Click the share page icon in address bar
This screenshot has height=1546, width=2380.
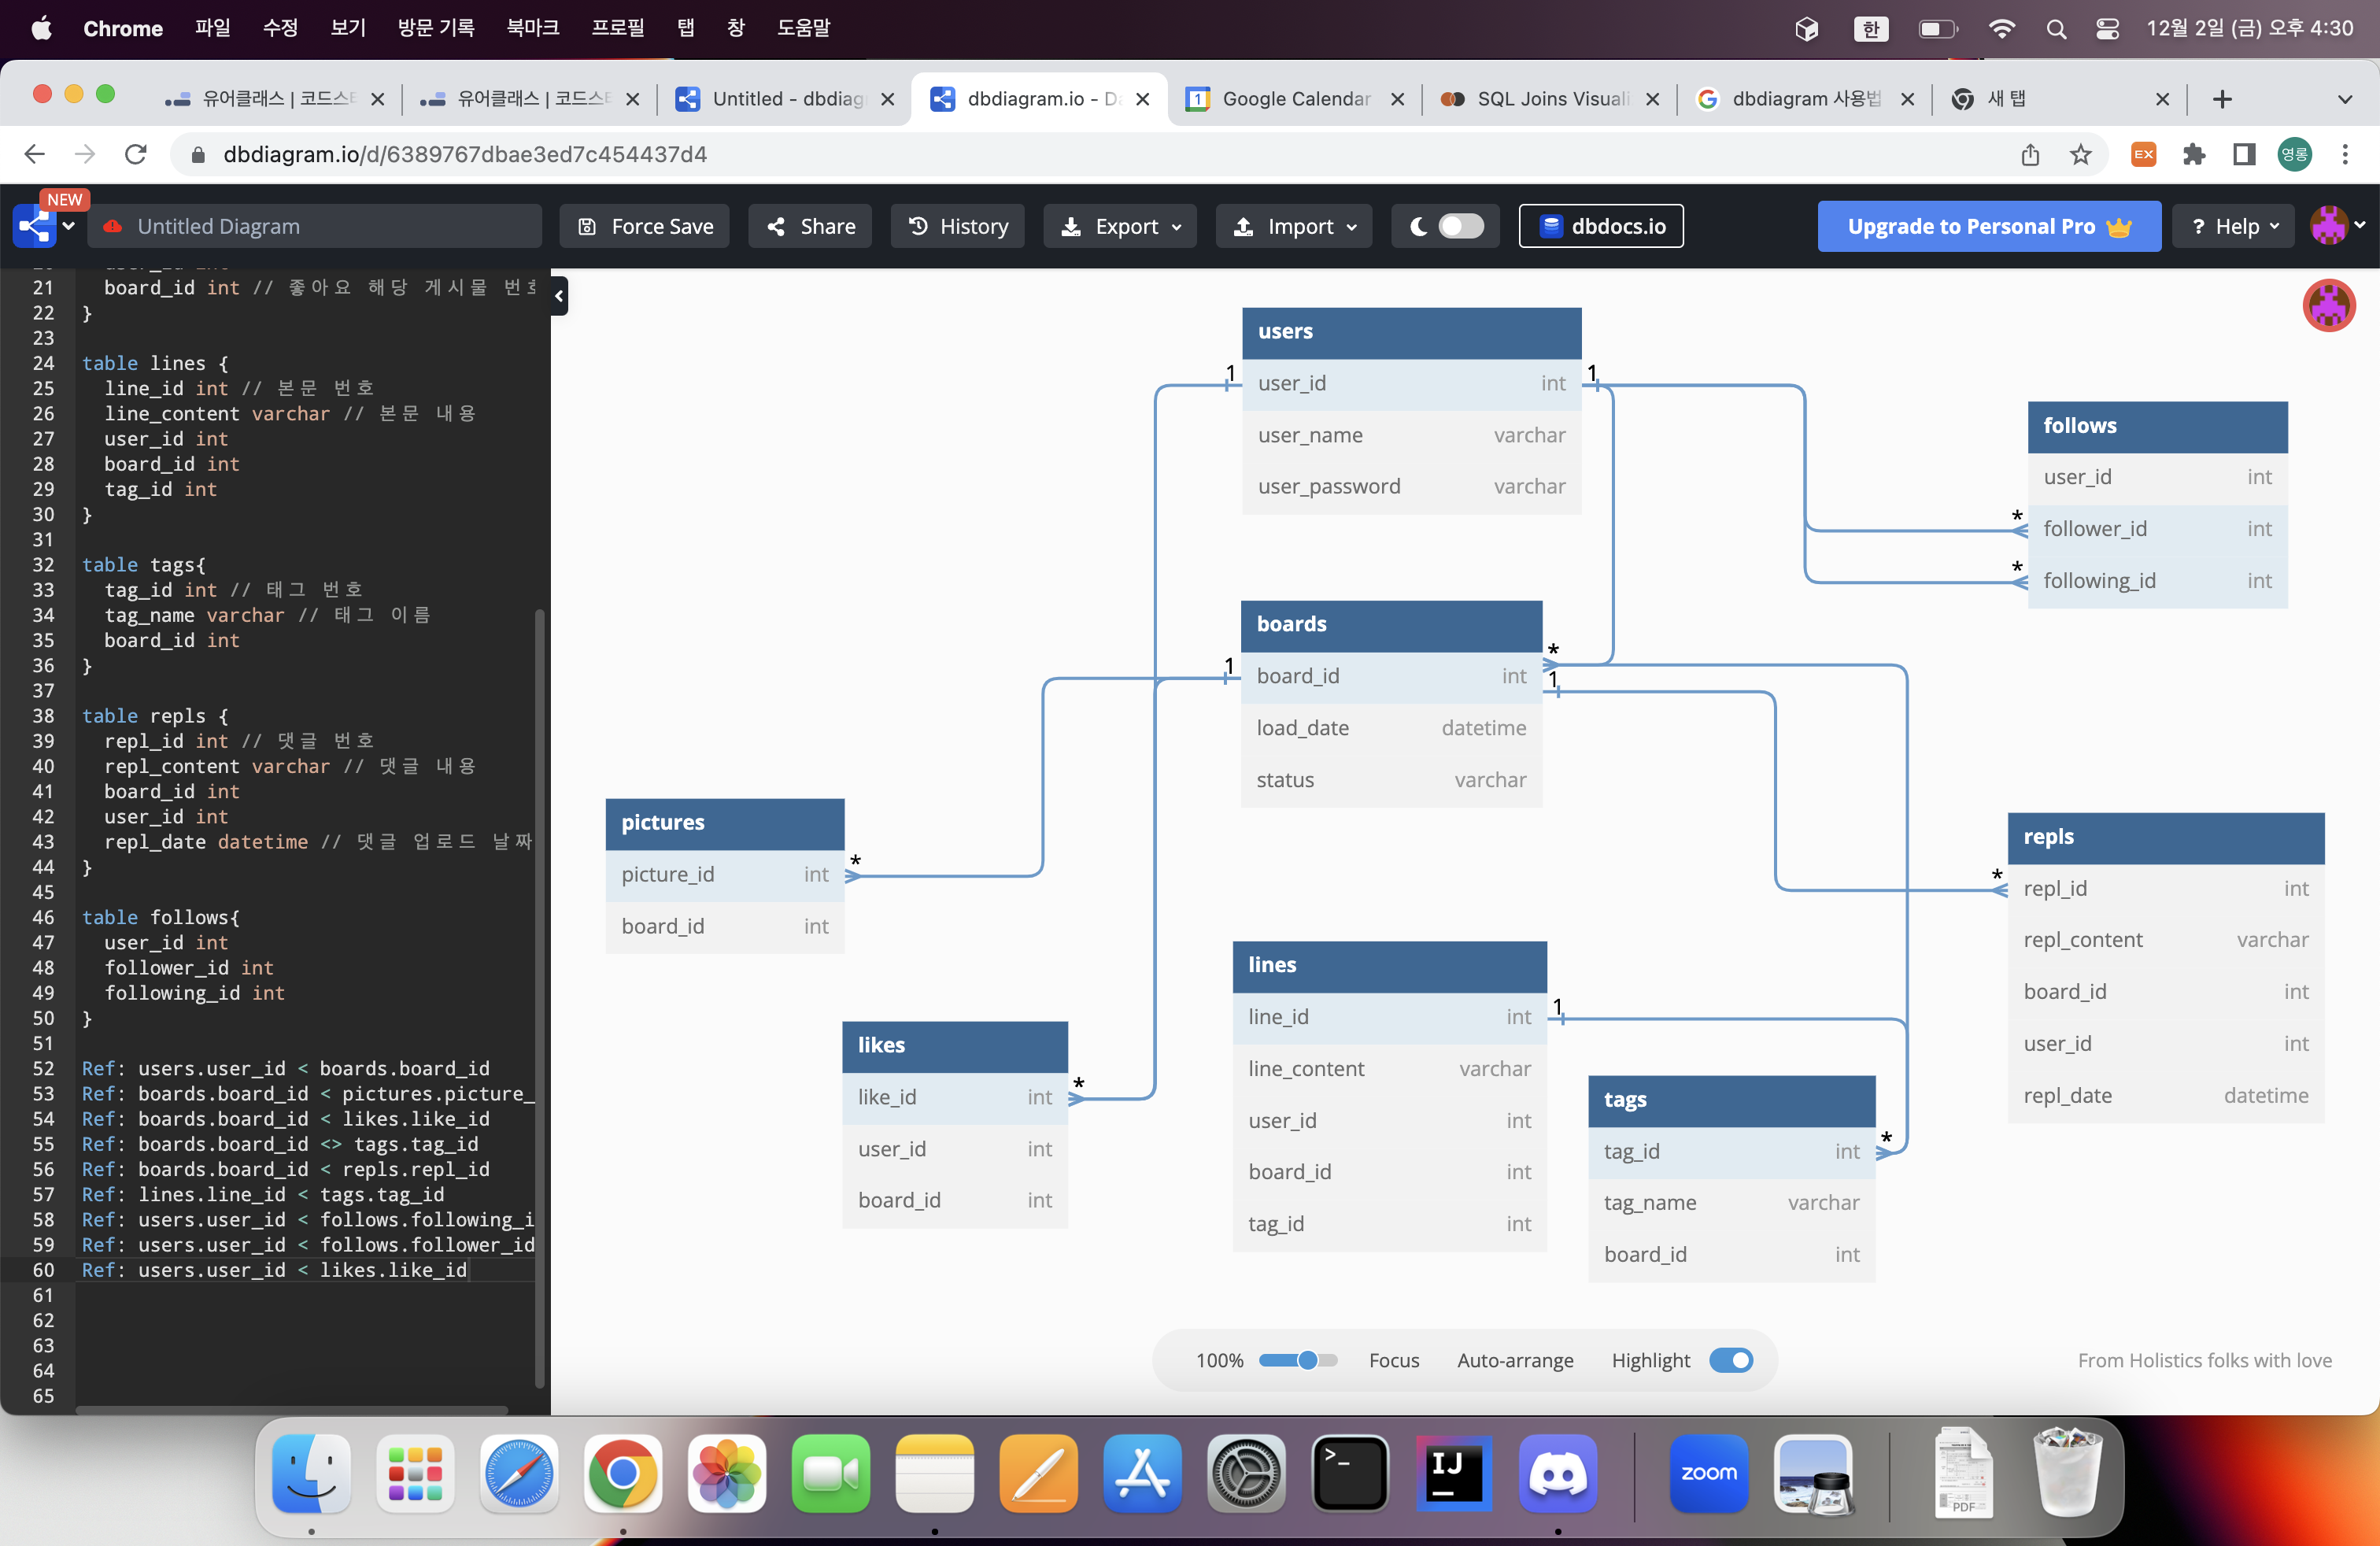(x=2030, y=154)
